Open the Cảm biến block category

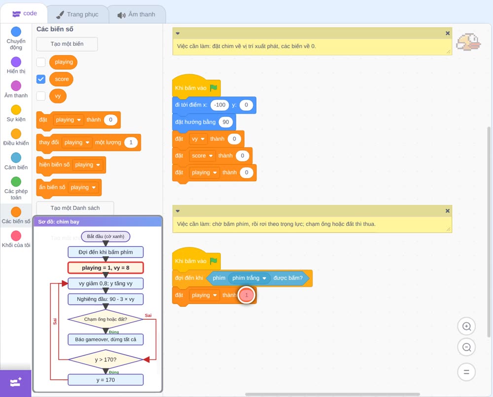pyautogui.click(x=16, y=162)
